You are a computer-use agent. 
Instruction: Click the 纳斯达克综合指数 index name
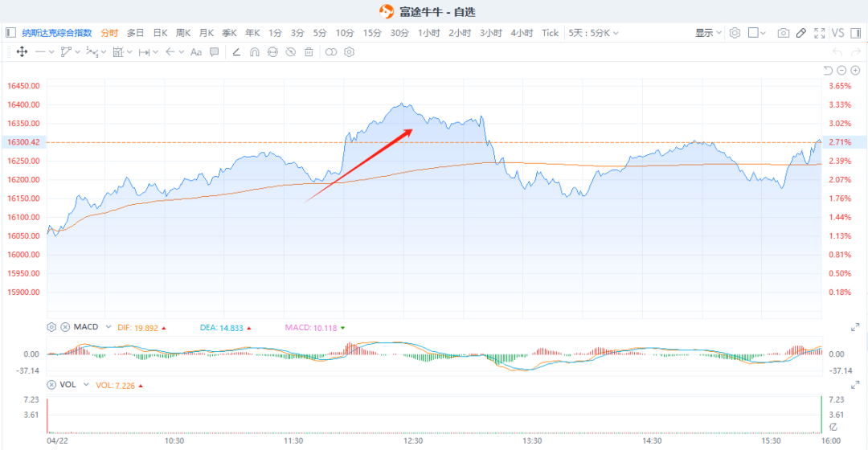coord(57,33)
